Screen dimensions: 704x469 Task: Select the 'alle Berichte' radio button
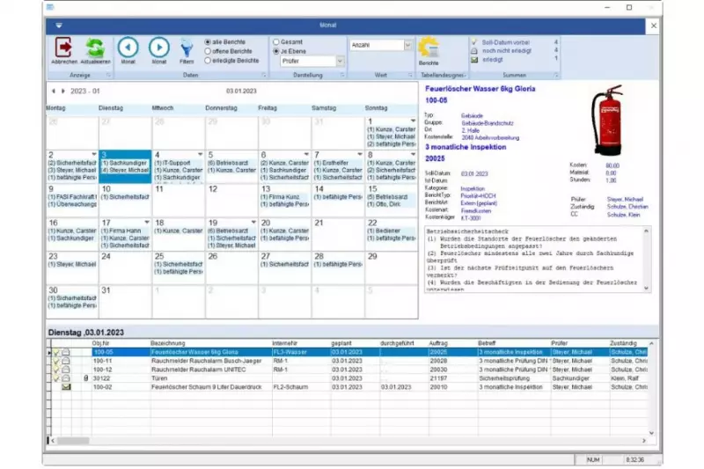point(208,41)
